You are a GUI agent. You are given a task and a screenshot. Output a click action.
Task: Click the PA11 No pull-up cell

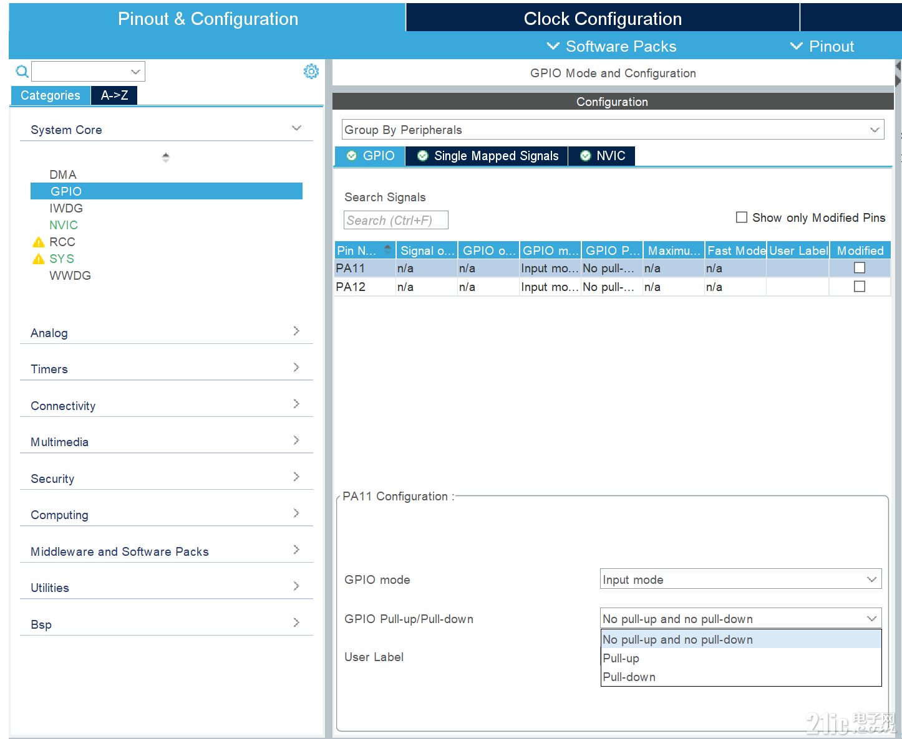tap(612, 268)
